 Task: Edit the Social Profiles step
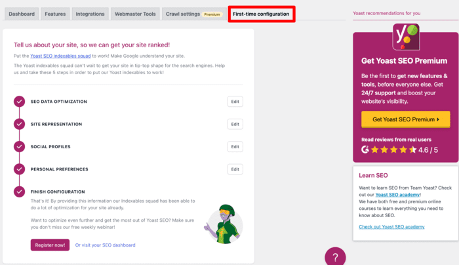tap(235, 146)
